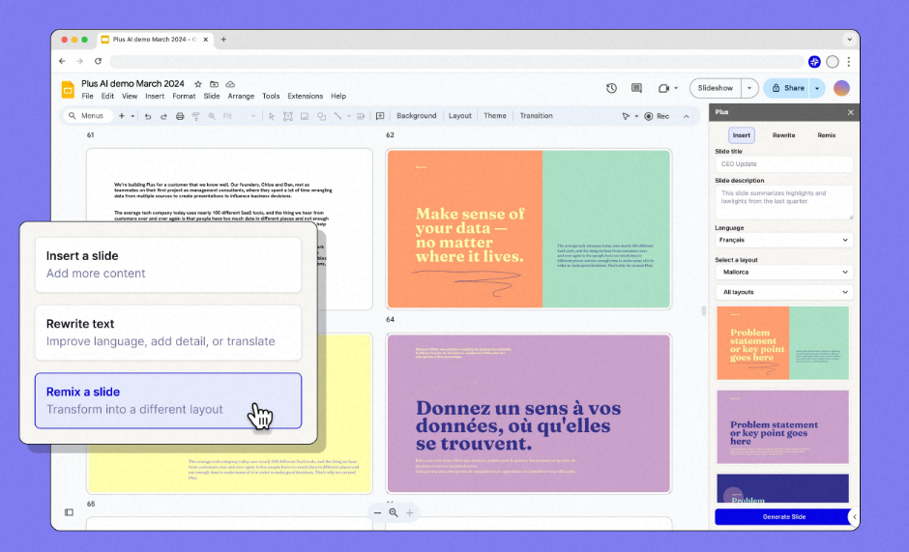
Task: Toggle the filmstrip view icon at bottom left
Action: (69, 512)
